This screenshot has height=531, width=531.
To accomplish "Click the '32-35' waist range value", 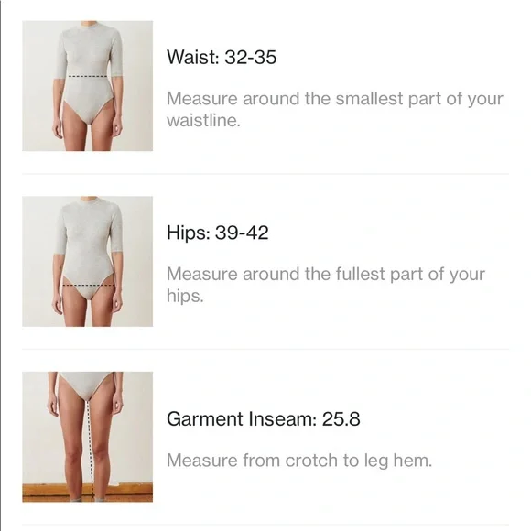I will click(x=250, y=57).
